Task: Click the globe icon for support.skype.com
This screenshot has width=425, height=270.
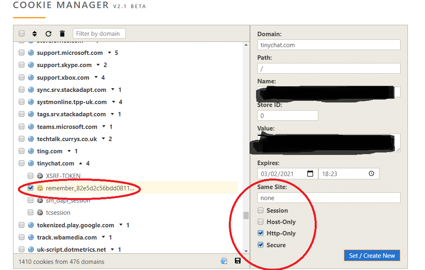Action: point(31,65)
